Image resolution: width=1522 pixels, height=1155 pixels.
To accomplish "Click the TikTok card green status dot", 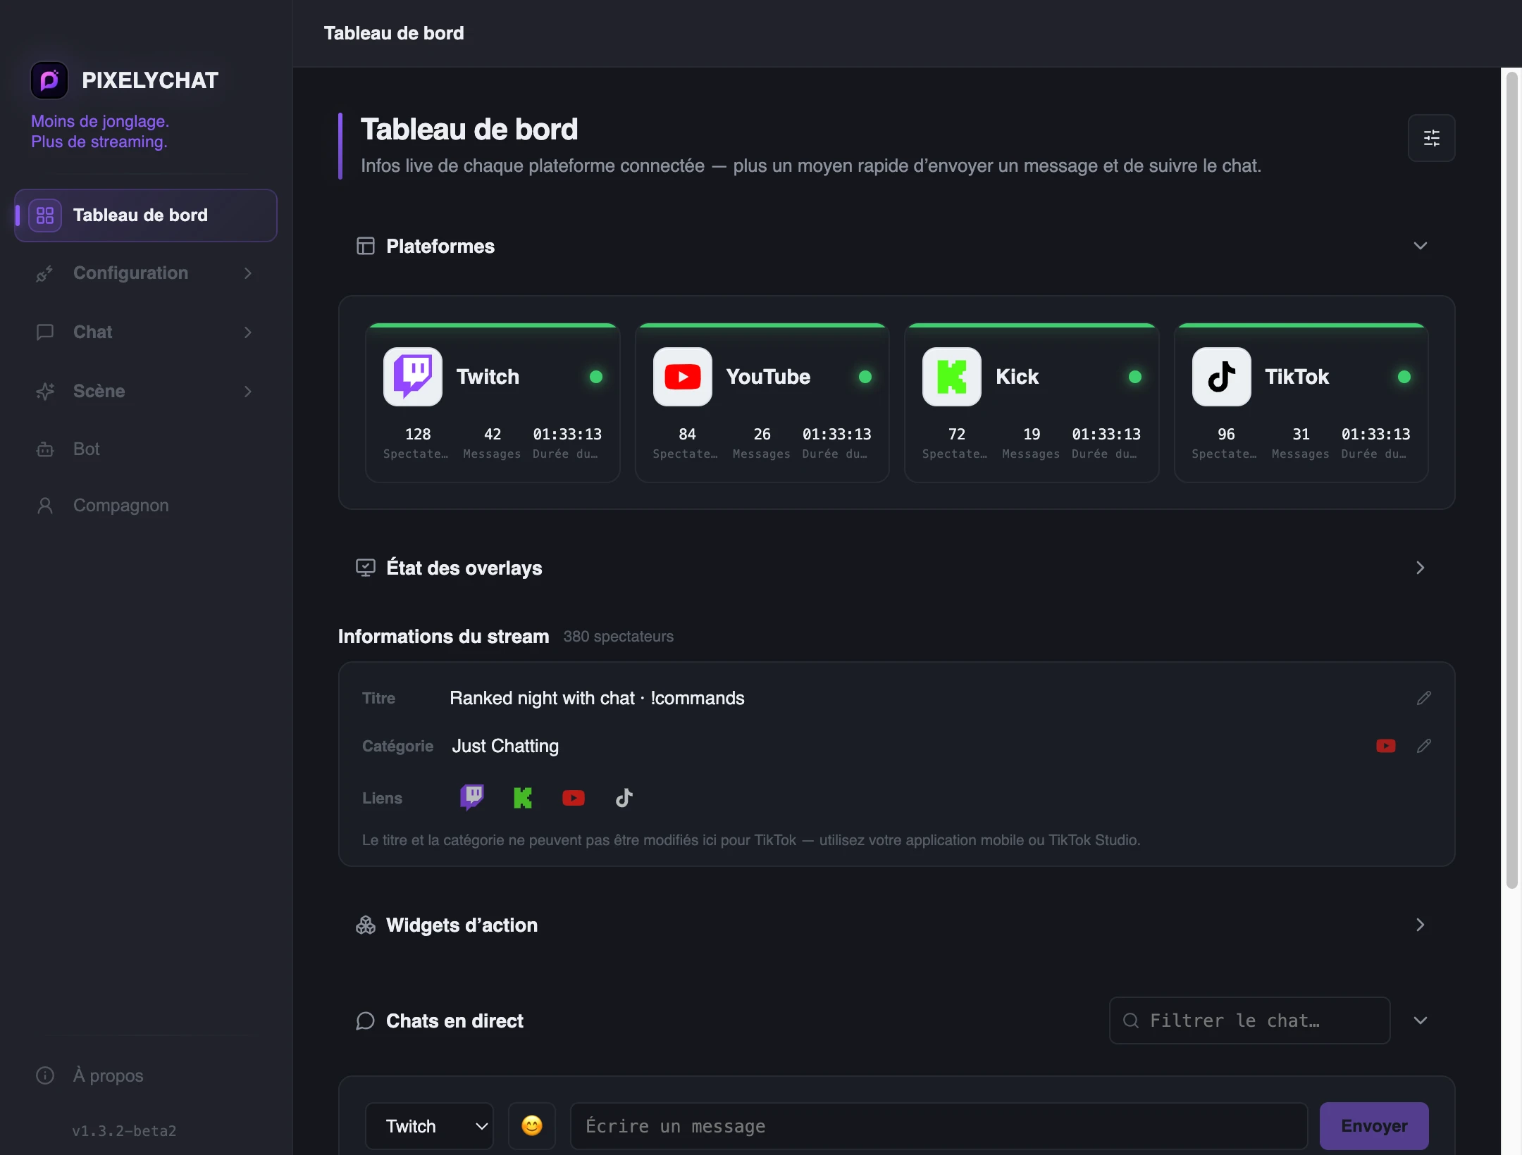I will click(x=1404, y=377).
